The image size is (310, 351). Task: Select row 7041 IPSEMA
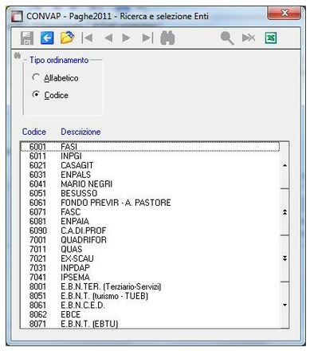[150, 277]
